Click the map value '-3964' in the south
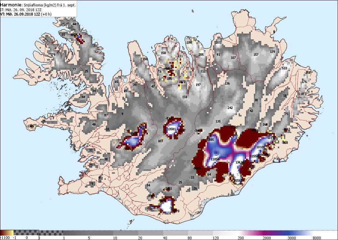This screenshot has width=338, height=240. [151, 196]
